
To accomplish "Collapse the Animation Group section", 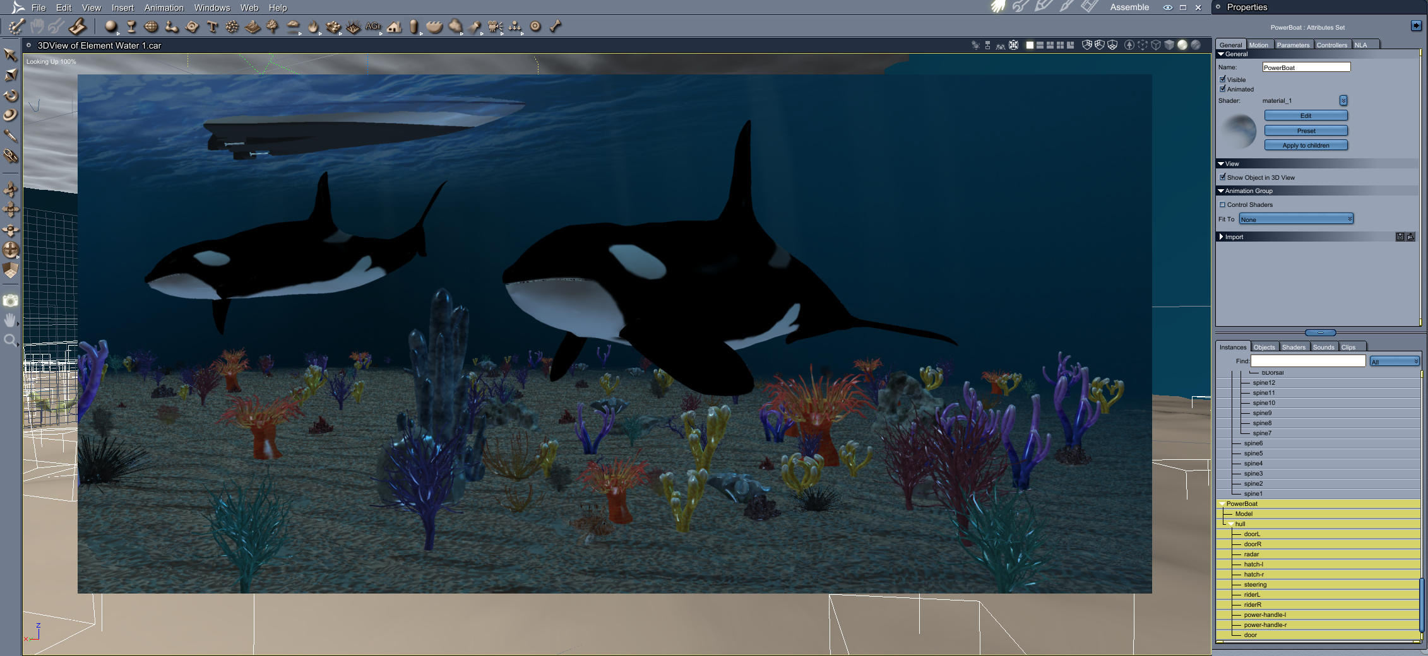I will coord(1221,190).
